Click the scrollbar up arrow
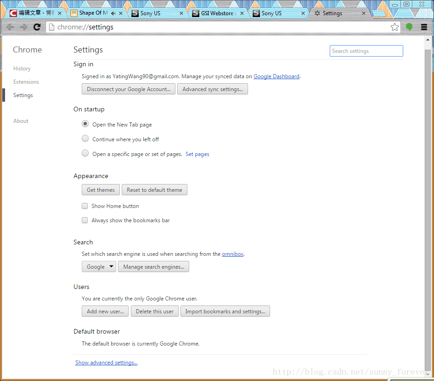The width and height of the screenshot is (434, 381). coord(428,40)
